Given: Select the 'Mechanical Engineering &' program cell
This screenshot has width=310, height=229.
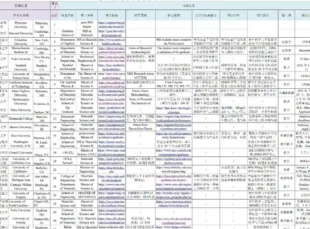Looking at the screenshot, I should pyautogui.click(x=87, y=59).
